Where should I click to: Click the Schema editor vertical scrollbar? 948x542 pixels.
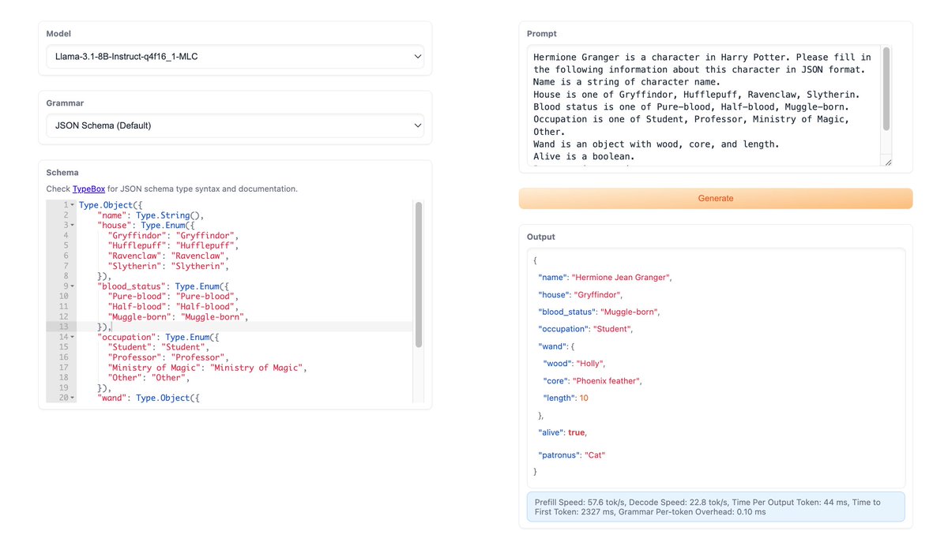point(419,274)
